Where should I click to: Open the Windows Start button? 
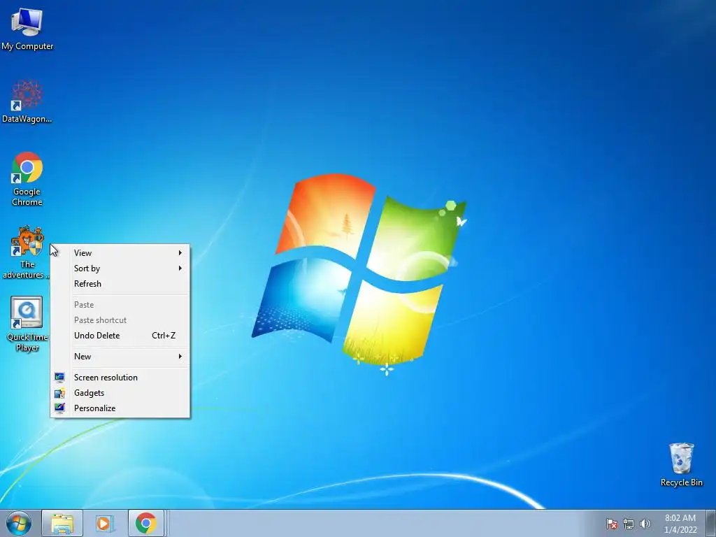tap(19, 523)
